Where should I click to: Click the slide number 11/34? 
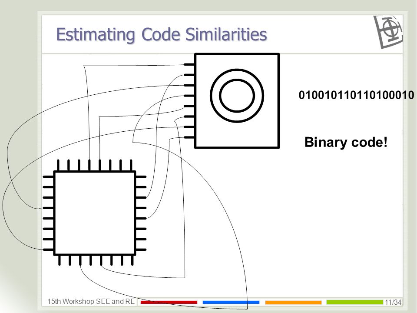tap(393, 302)
